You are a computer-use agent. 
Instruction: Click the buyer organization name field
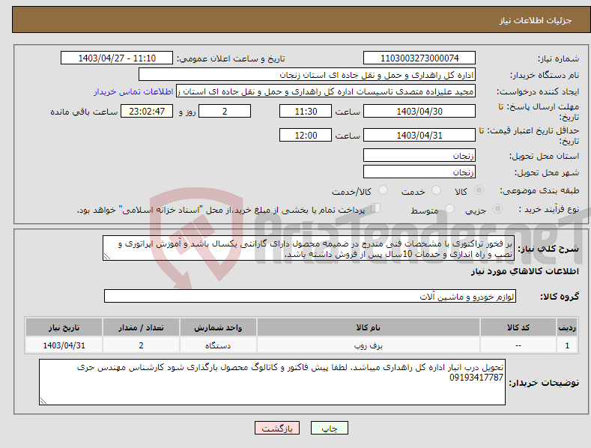[x=307, y=75]
